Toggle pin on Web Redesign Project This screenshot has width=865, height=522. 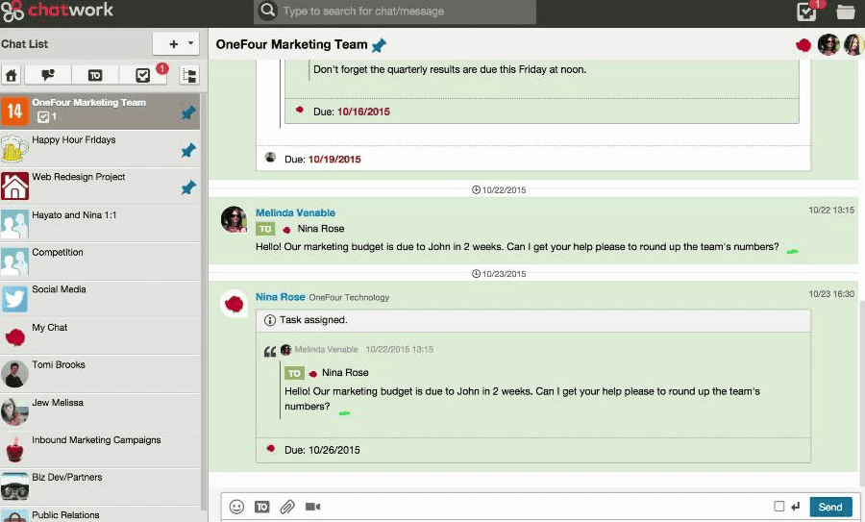pos(188,187)
